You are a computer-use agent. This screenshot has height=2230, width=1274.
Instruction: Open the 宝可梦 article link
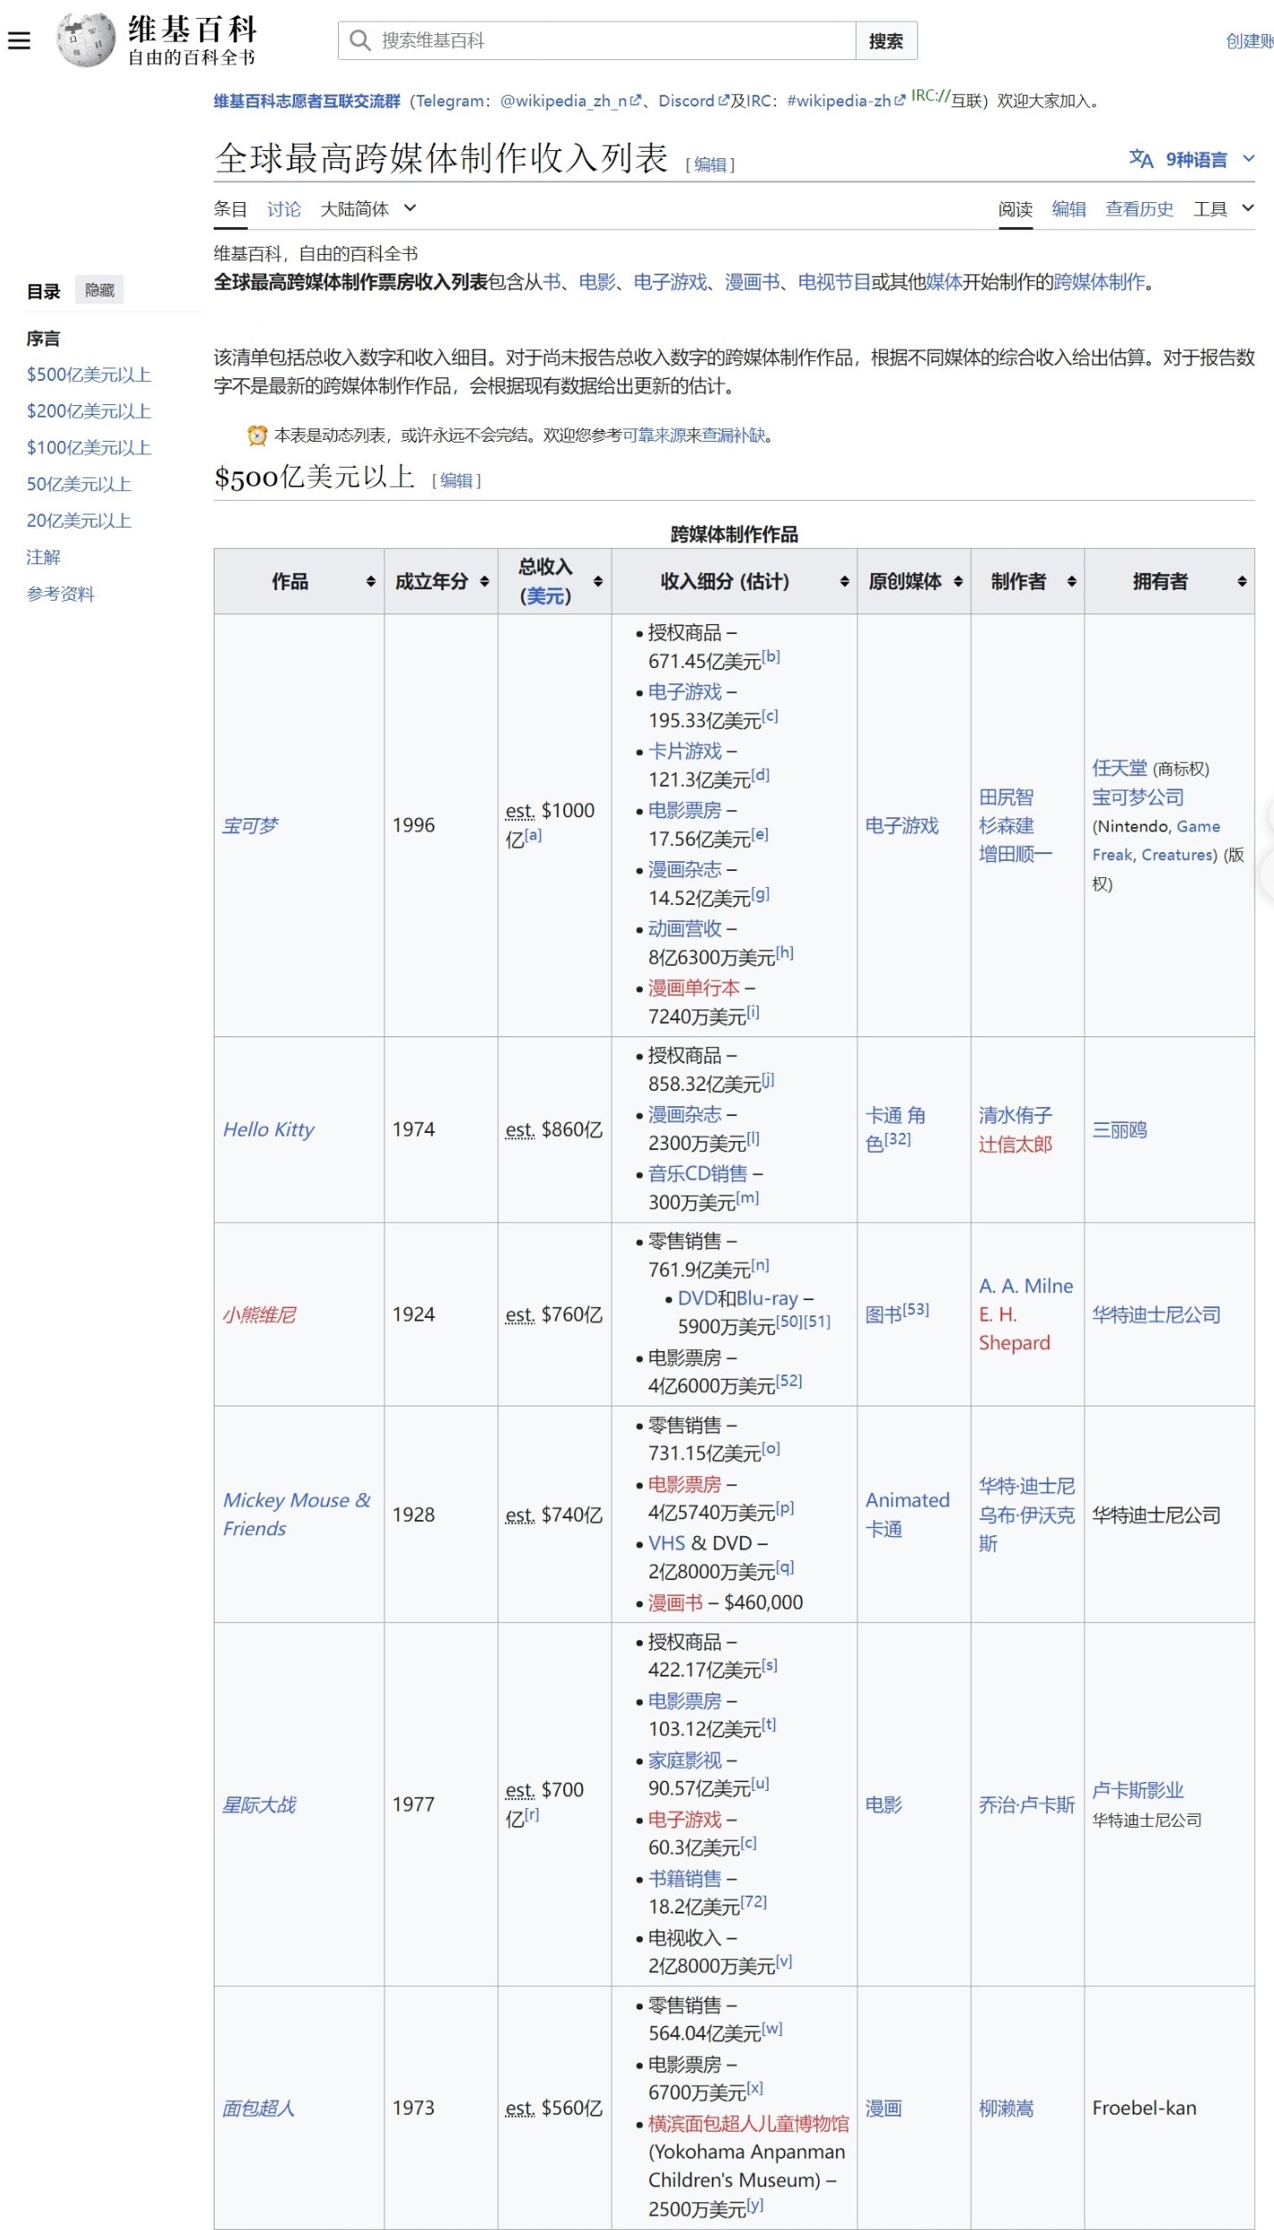click(250, 825)
